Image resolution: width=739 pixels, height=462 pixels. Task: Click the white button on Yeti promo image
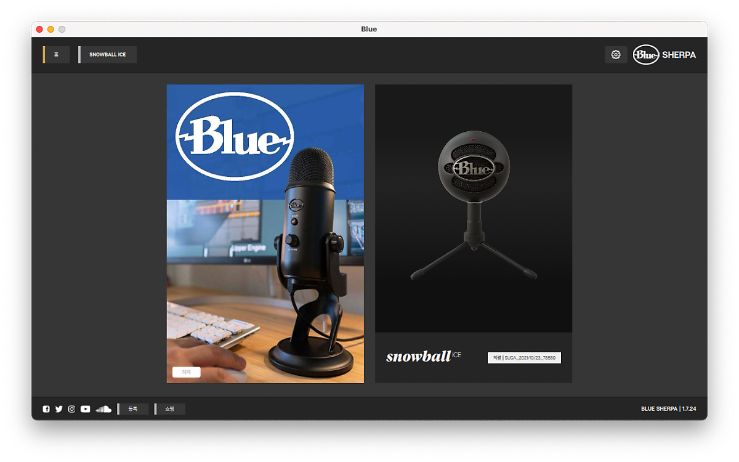pos(187,372)
